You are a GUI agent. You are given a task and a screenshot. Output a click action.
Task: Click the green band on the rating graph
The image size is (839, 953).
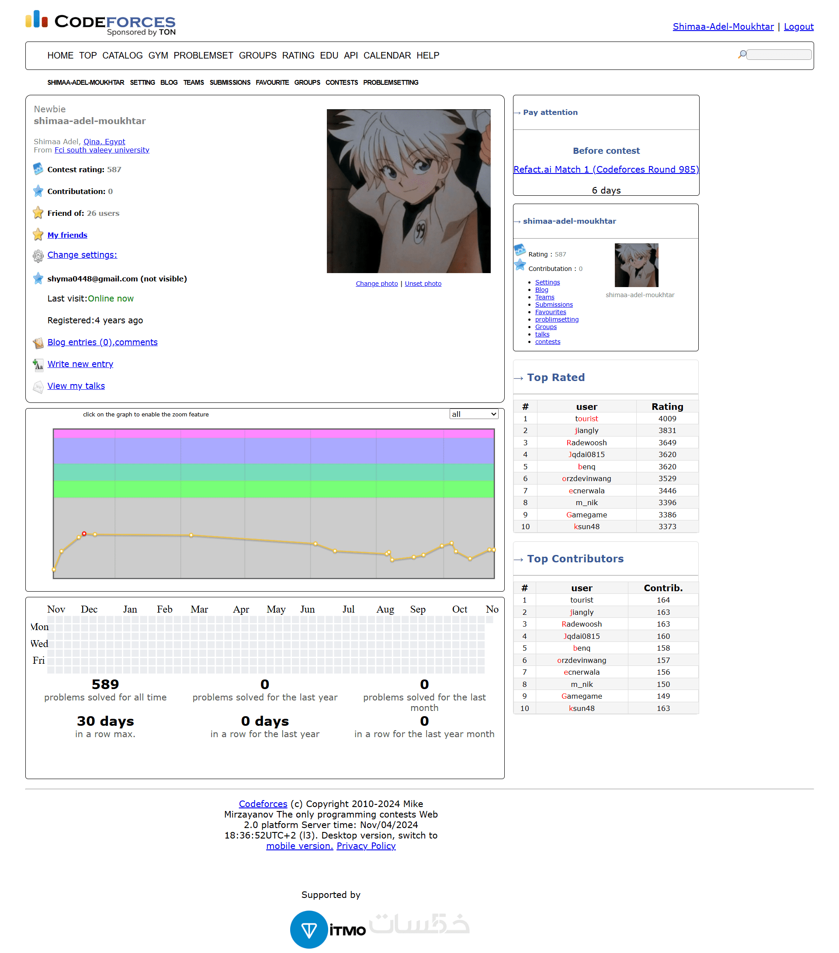[273, 489]
